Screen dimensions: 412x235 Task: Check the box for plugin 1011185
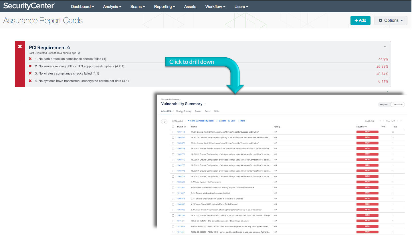click(173, 188)
